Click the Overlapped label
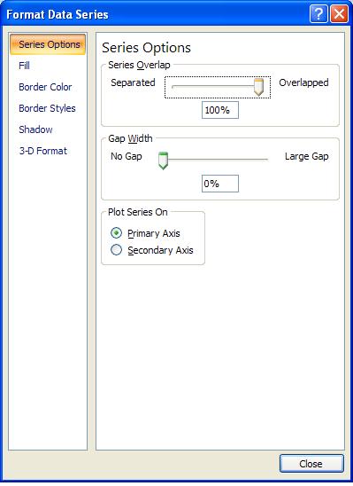Viewport: 353px width, 486px height. 303,82
